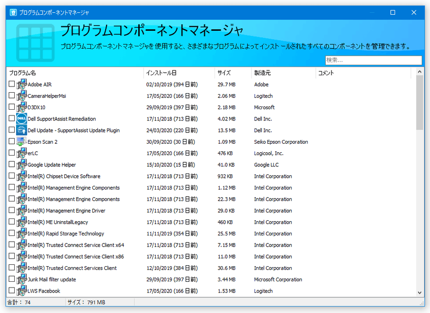Click the vertical scrollbar thumb

[420, 103]
